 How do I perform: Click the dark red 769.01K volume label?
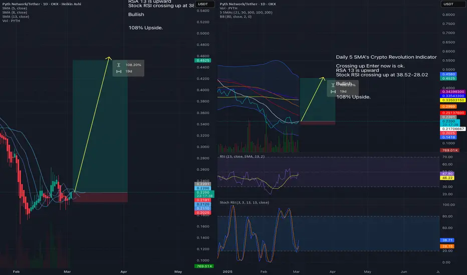click(450, 150)
